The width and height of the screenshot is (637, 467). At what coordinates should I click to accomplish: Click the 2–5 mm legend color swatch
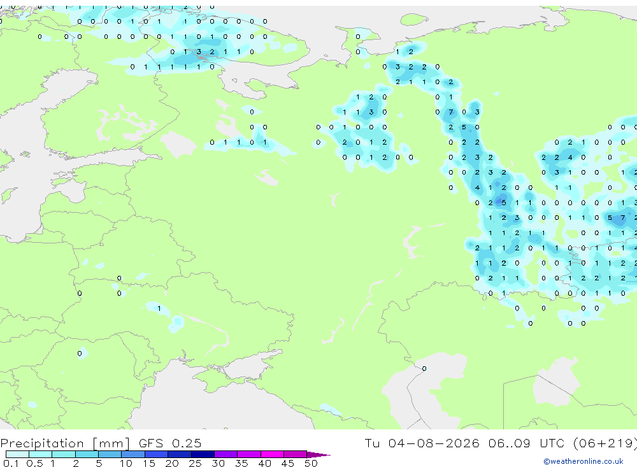point(87,454)
